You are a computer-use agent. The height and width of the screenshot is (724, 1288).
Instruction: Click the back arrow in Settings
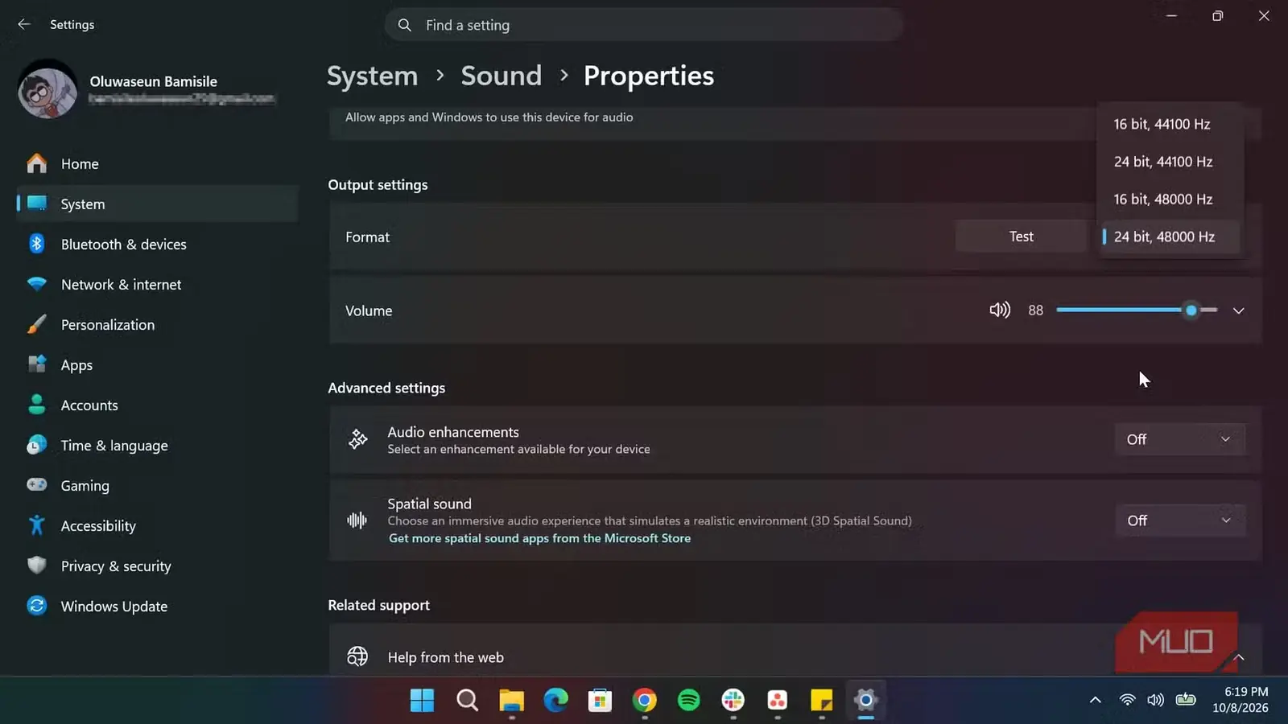pyautogui.click(x=24, y=24)
